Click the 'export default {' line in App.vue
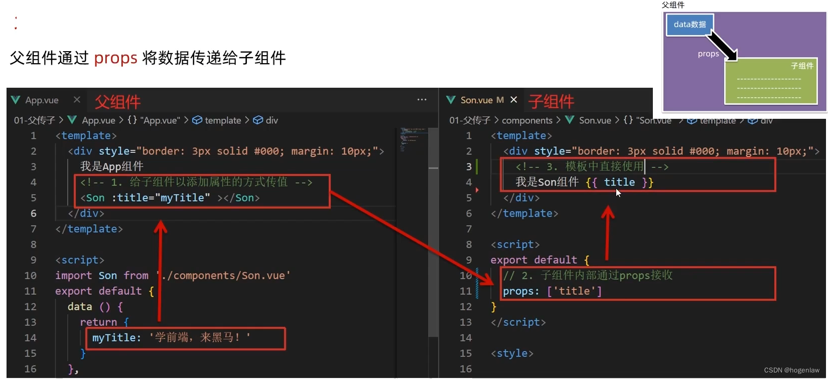The image size is (828, 379). tap(104, 291)
